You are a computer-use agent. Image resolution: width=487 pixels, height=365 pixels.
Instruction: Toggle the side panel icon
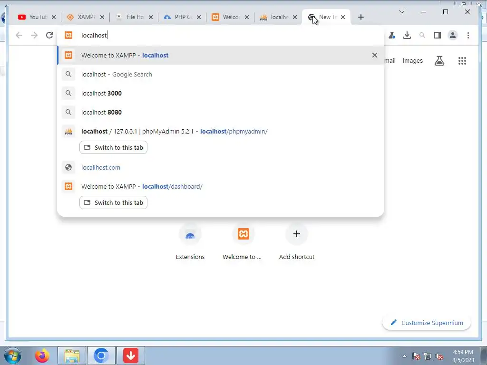click(x=438, y=35)
